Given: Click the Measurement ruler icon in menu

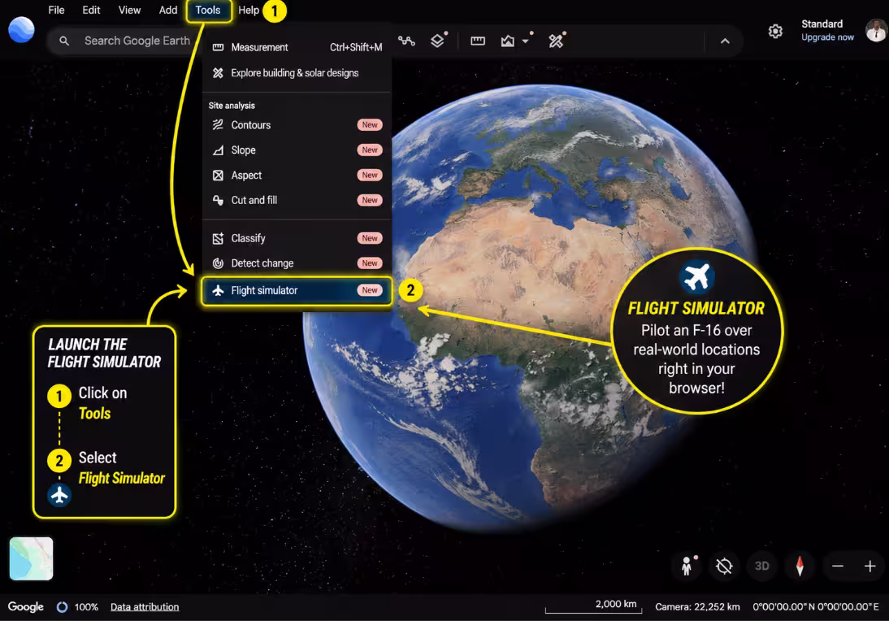Looking at the screenshot, I should (x=218, y=48).
